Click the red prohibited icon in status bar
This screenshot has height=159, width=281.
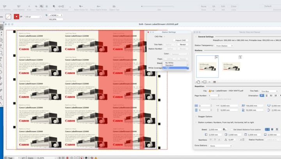[x=68, y=158]
